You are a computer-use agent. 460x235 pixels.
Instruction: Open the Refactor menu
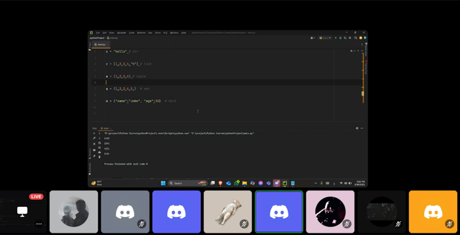141,33
